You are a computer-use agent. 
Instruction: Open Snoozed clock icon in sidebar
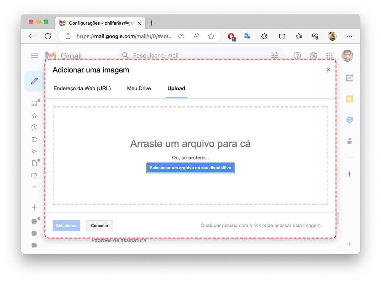tap(34, 127)
